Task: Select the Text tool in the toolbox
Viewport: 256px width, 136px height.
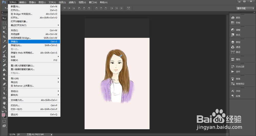Action: click(4, 89)
